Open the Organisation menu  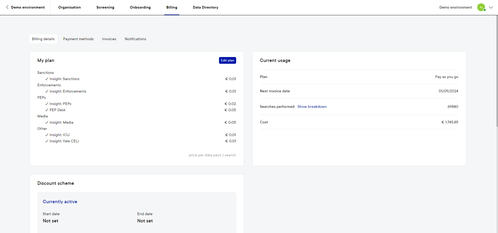69,7
